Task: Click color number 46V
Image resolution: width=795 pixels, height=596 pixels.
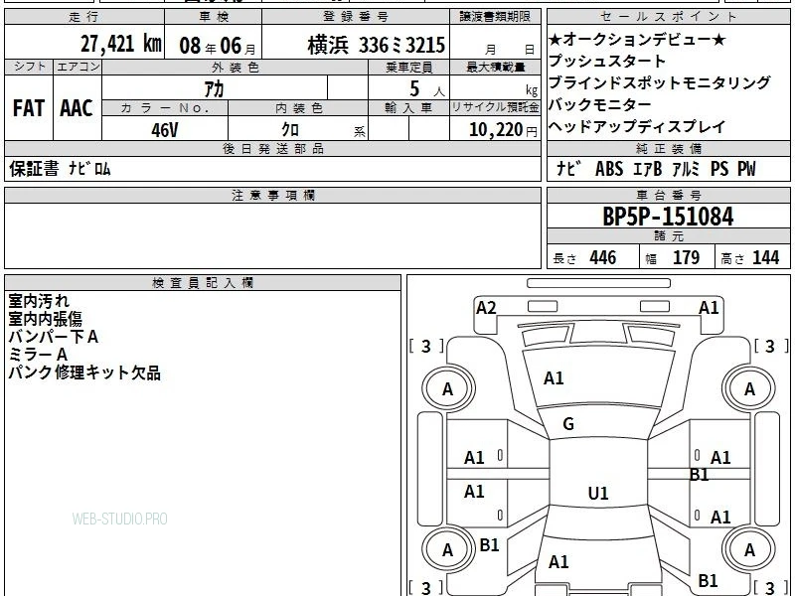Action: [x=165, y=130]
